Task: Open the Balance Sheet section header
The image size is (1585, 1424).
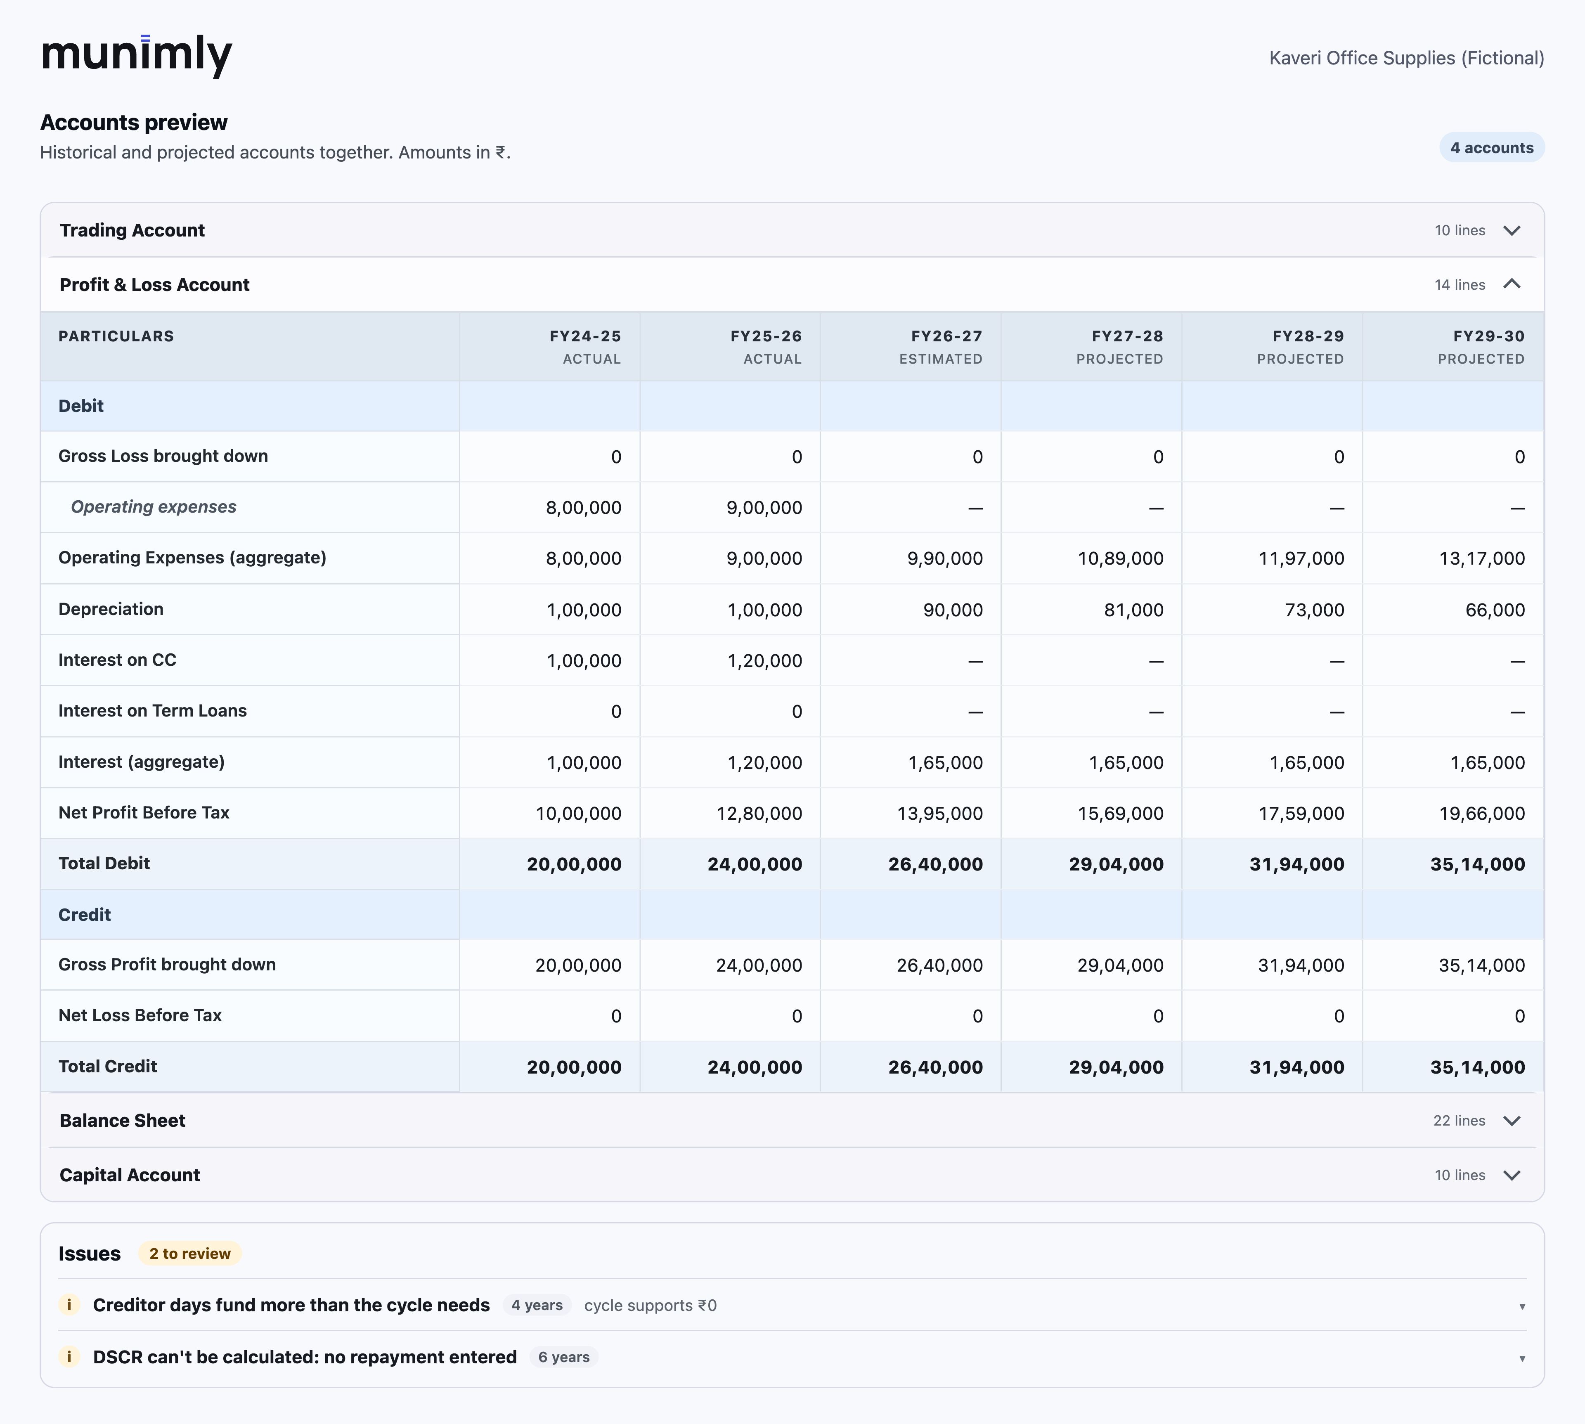Action: click(x=792, y=1121)
